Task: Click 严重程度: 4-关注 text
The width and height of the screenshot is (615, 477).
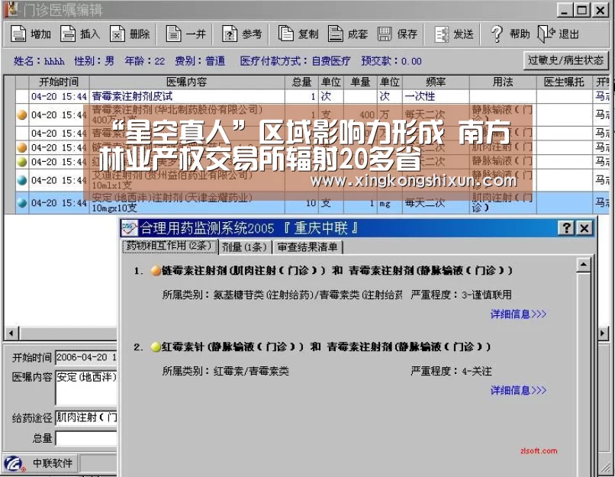Action: 451,371
